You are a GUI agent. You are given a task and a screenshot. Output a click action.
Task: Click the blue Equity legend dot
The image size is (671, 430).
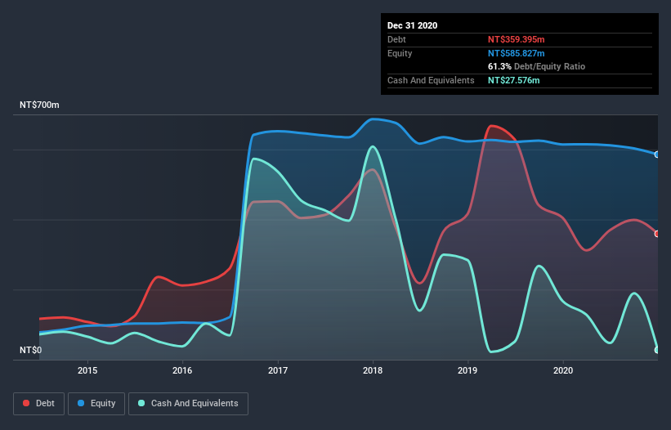pyautogui.click(x=81, y=403)
